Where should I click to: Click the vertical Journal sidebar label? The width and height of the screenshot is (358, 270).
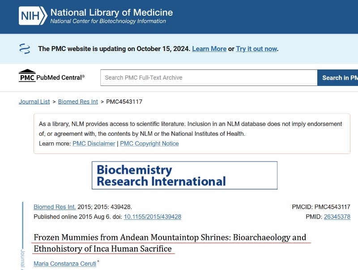point(23,260)
